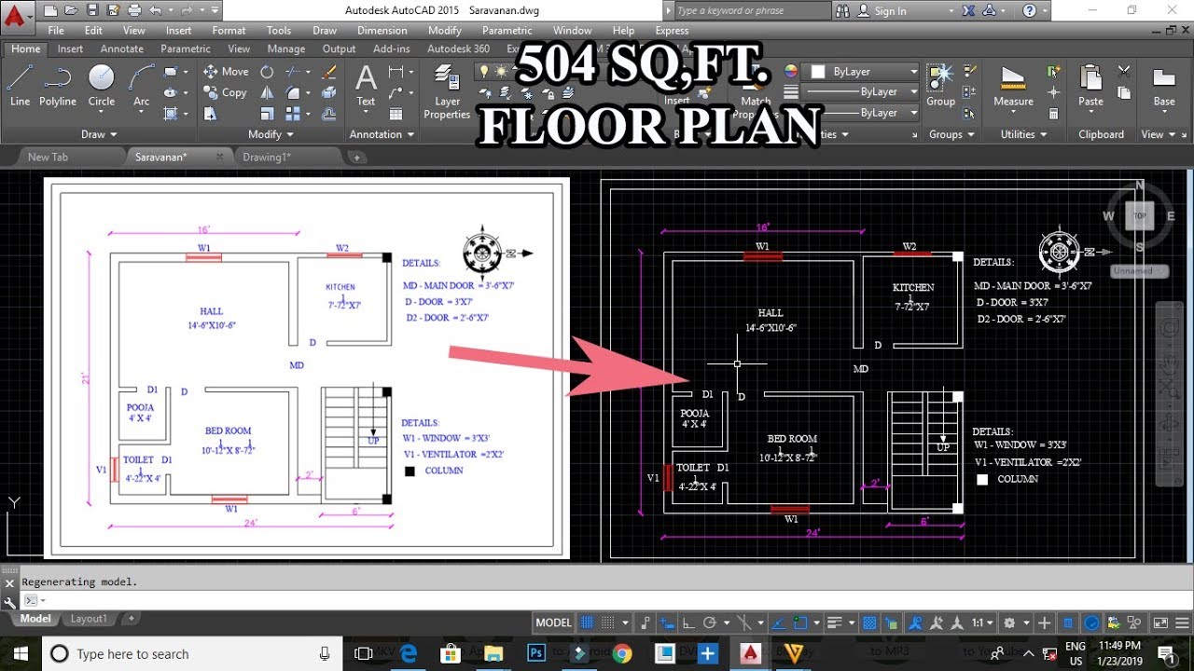The image size is (1194, 671).
Task: Click the Offset tool icon
Action: (328, 114)
